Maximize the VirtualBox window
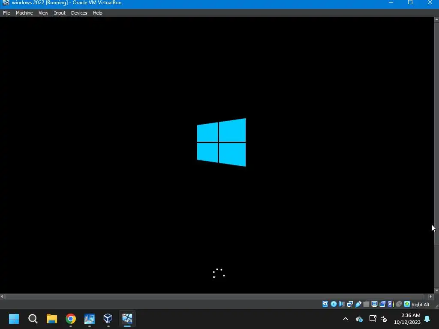 [410, 3]
